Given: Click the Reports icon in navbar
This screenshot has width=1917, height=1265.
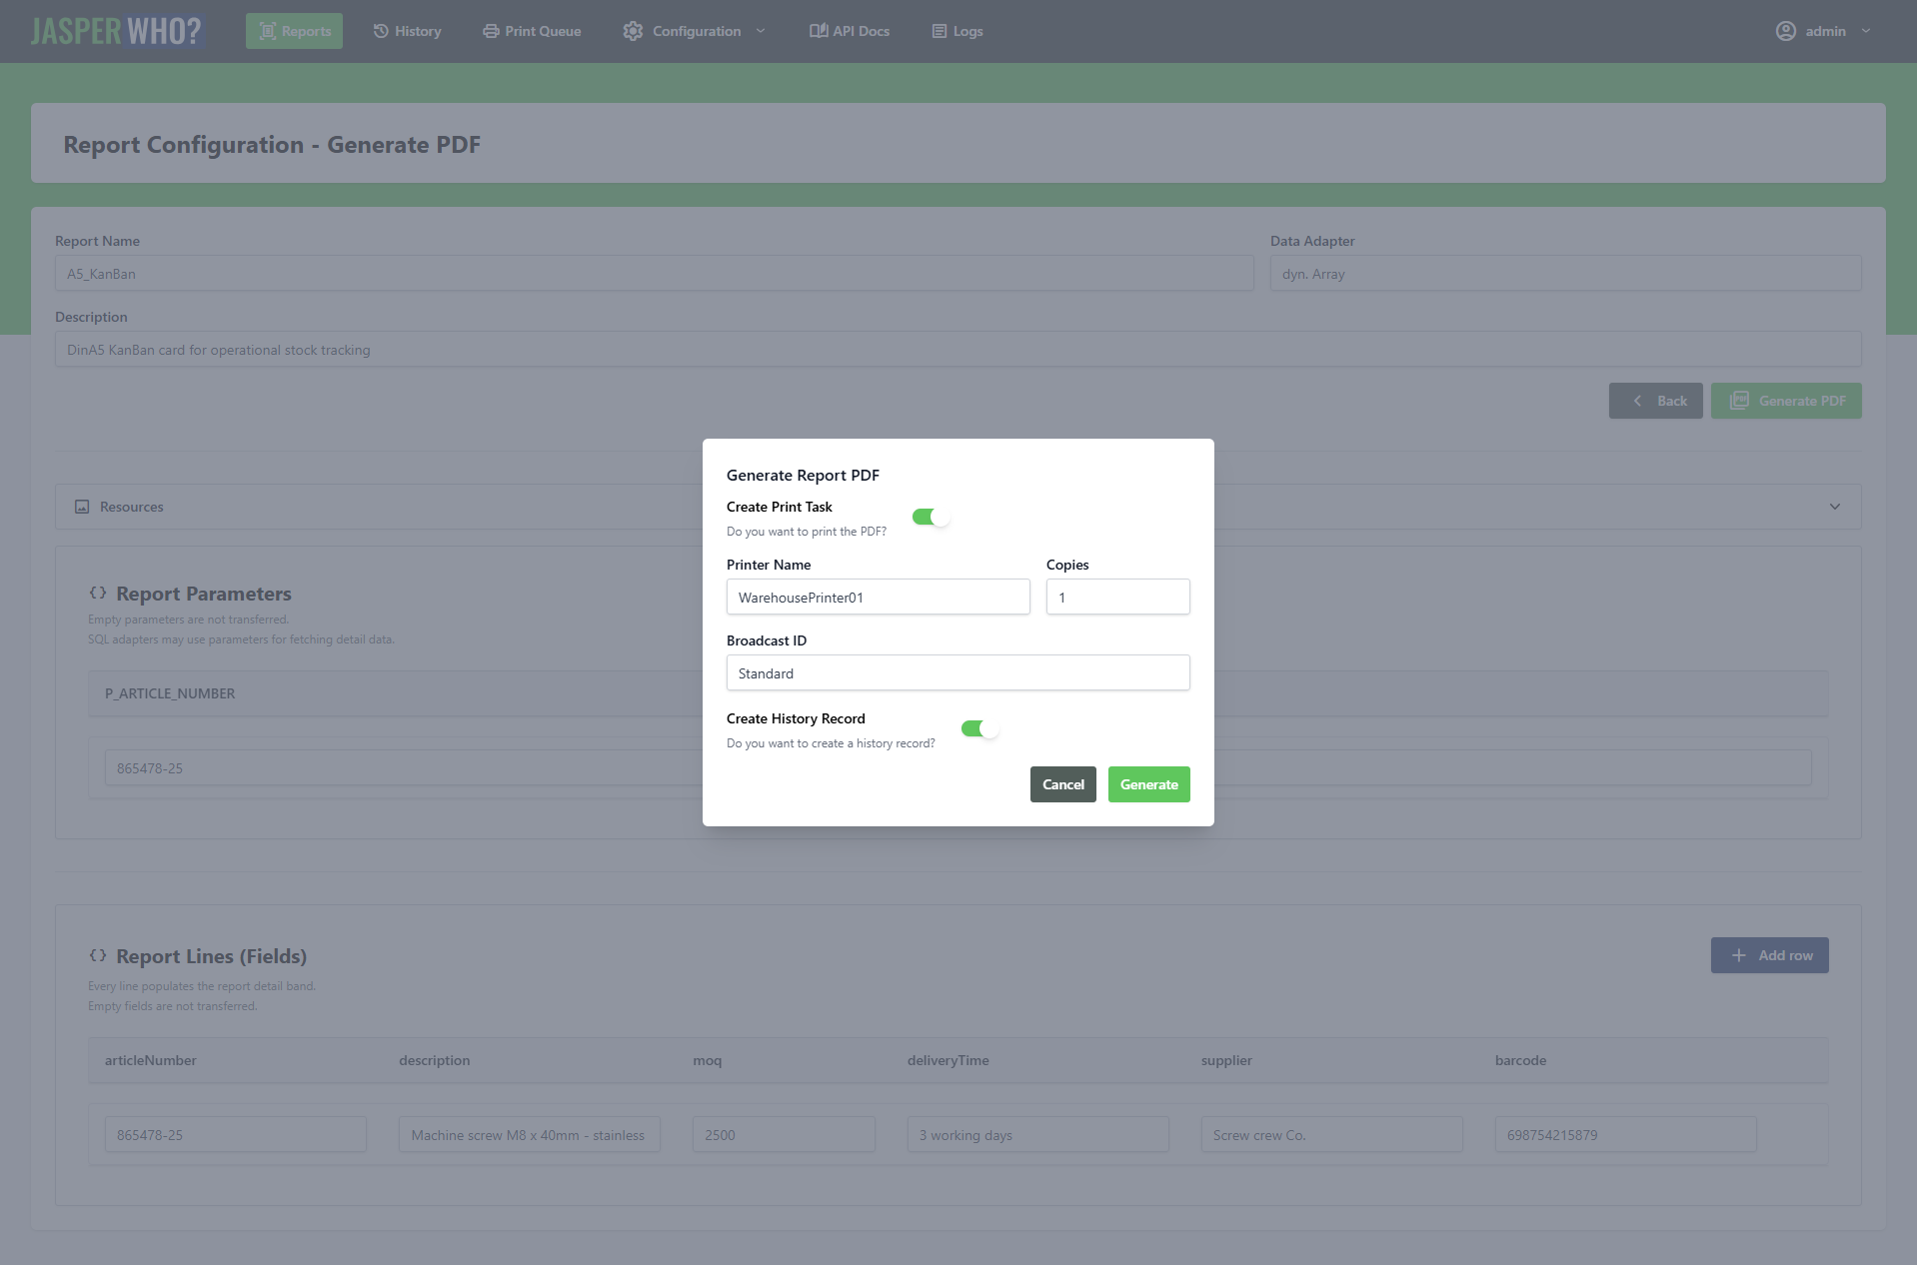Looking at the screenshot, I should pos(268,31).
